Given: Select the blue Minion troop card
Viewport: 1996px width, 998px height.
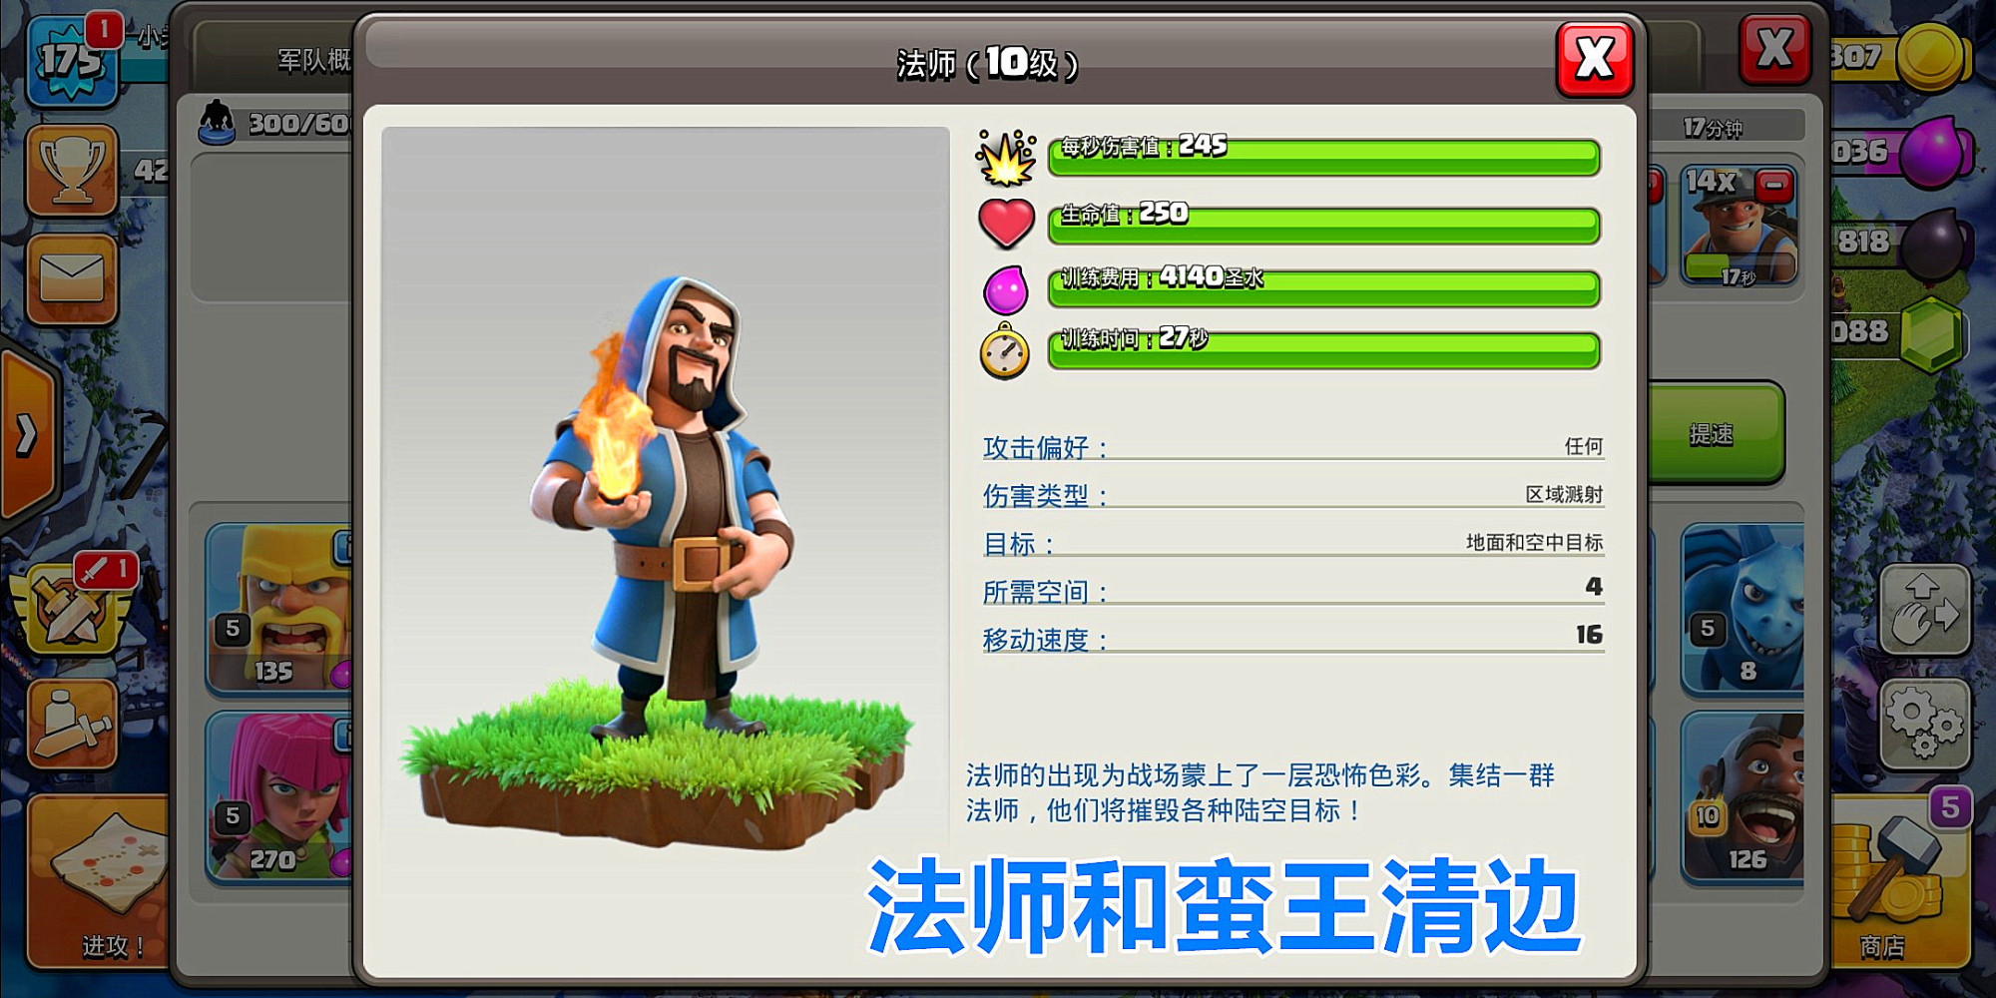Looking at the screenshot, I should coord(1744,609).
